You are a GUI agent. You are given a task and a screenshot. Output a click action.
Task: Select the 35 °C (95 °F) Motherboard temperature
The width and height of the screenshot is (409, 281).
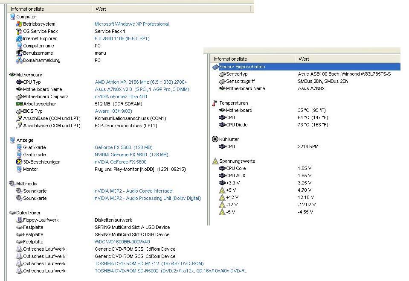tap(312, 110)
